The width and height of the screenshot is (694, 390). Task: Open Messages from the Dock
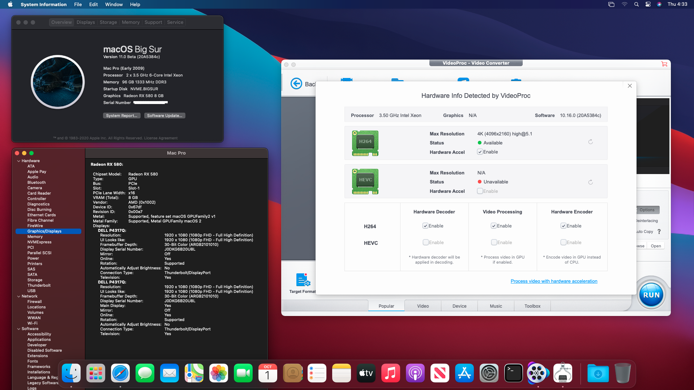point(145,373)
